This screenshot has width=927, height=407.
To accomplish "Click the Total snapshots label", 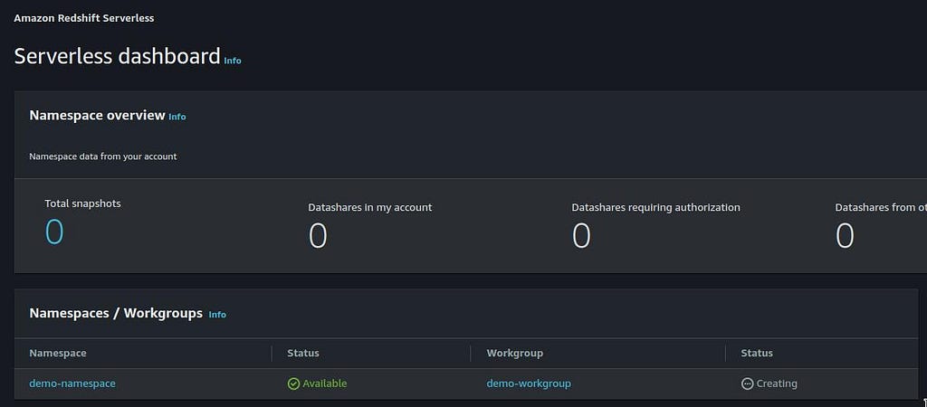I will (82, 203).
